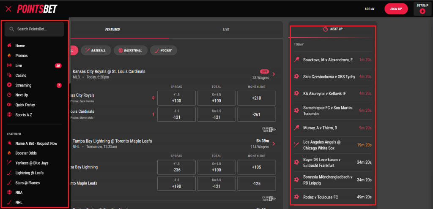Select Toronto Maple Leafs spread +190

coord(176,183)
